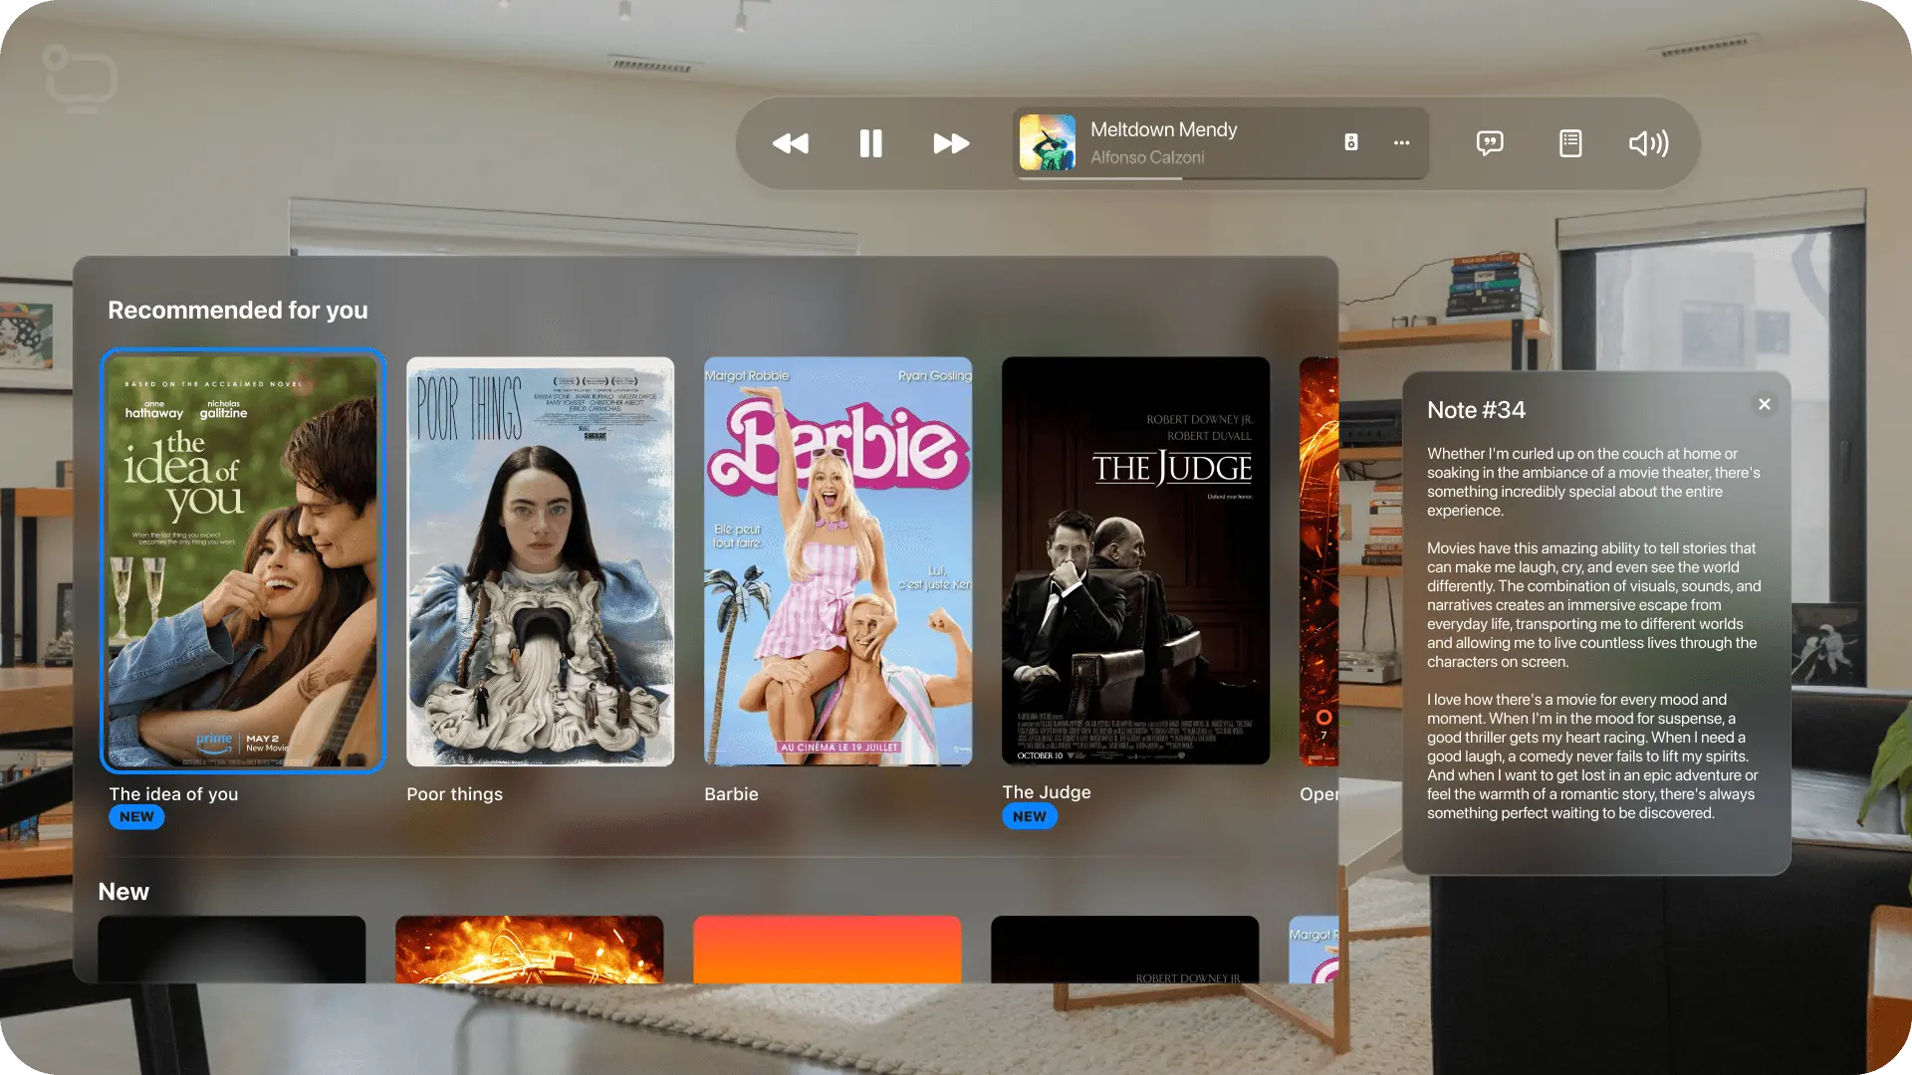Click artist name 'Alfonso Calzoni'
Viewport: 1912px width, 1075px height.
tap(1147, 157)
